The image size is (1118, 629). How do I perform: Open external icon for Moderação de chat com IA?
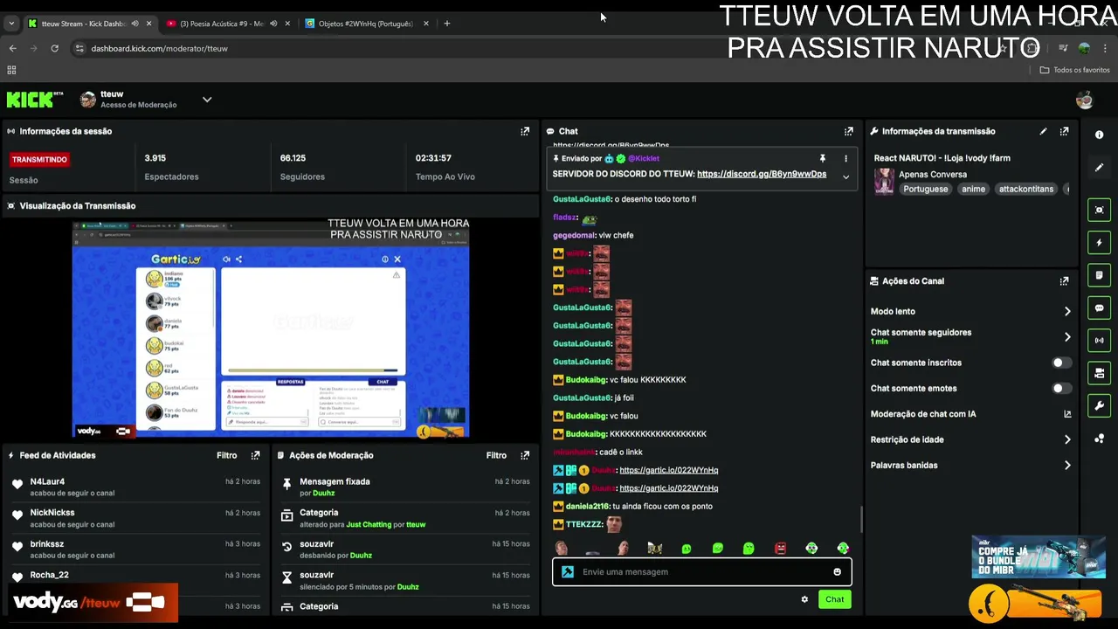tap(1067, 414)
